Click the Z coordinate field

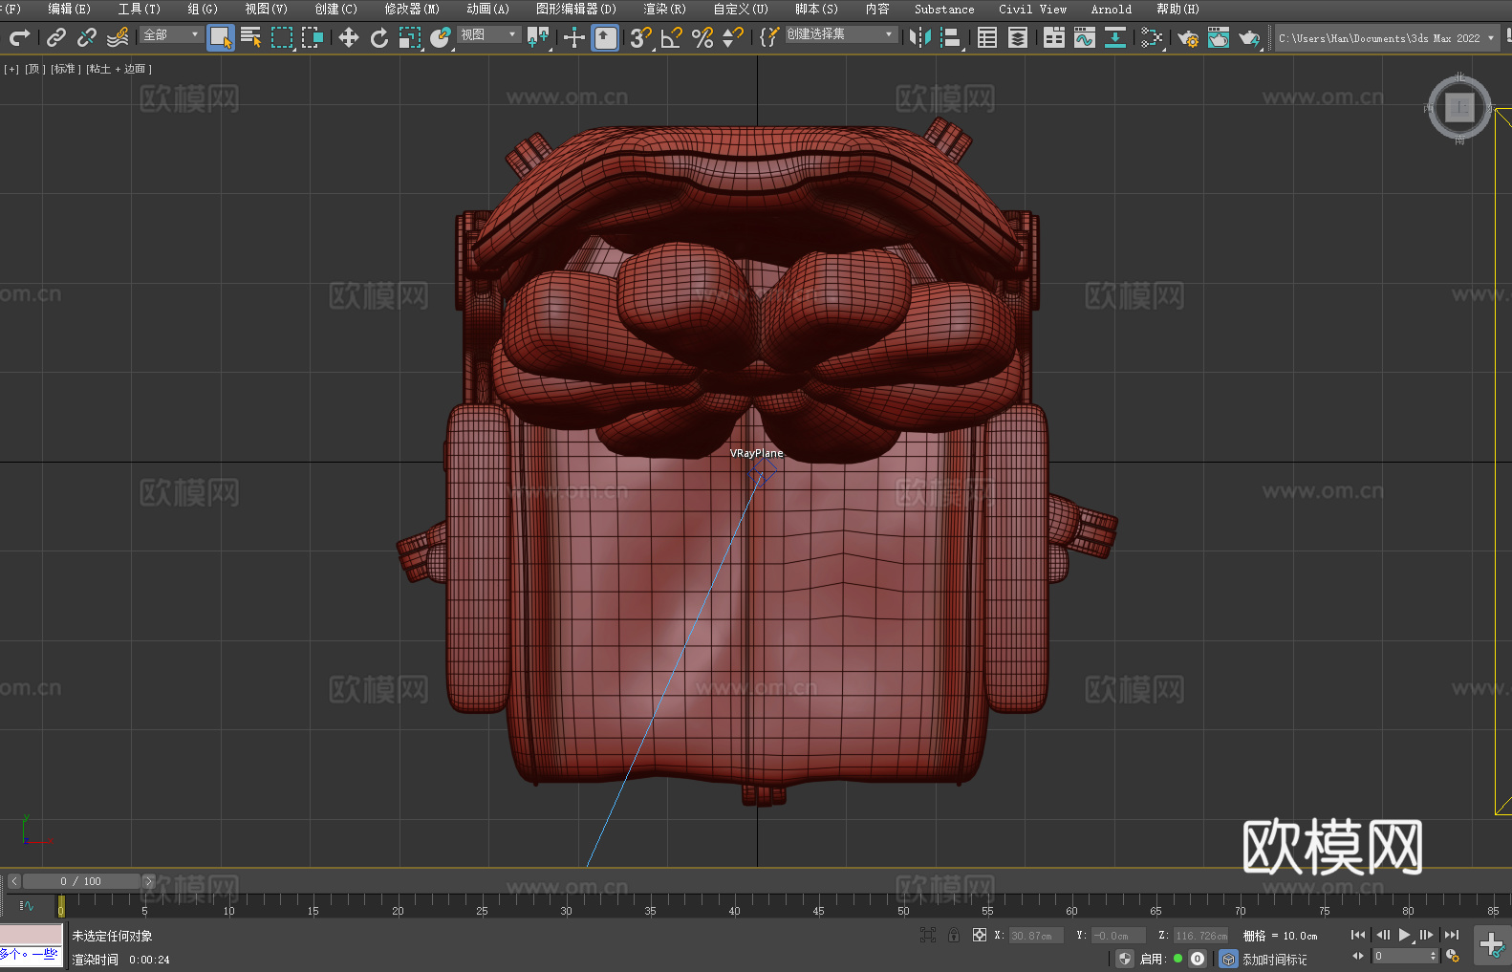[x=1200, y=936]
